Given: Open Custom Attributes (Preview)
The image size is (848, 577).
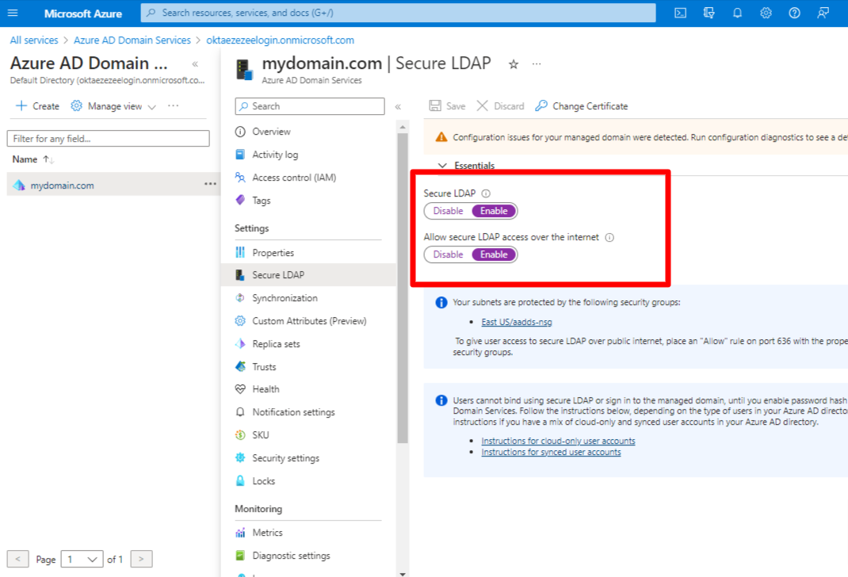Looking at the screenshot, I should pos(309,321).
